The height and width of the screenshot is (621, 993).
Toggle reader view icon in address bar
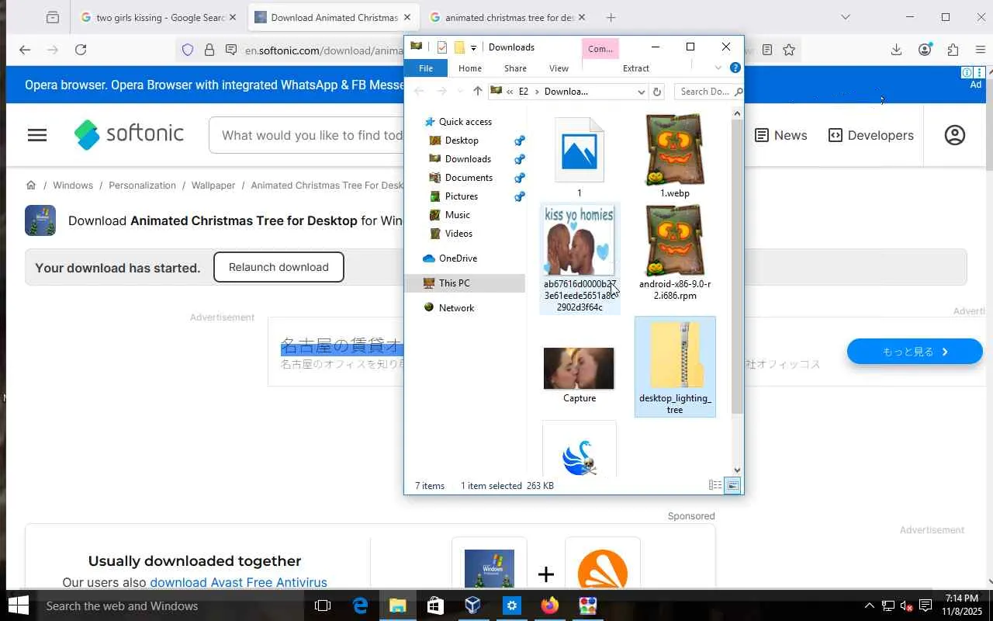tap(767, 50)
